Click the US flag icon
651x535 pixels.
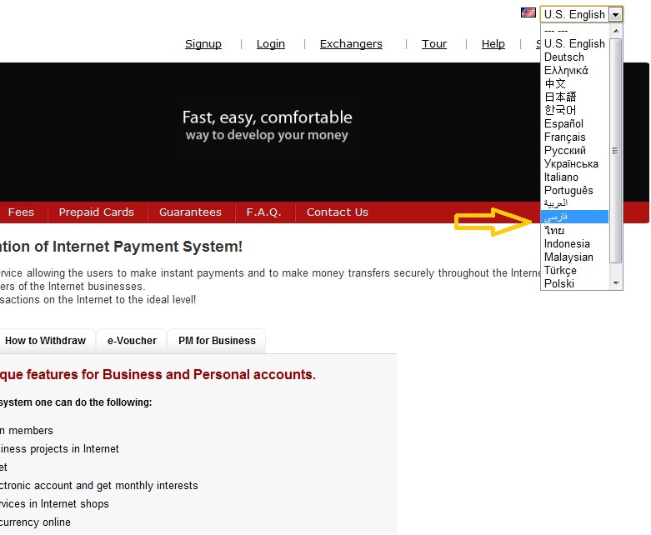[x=528, y=12]
